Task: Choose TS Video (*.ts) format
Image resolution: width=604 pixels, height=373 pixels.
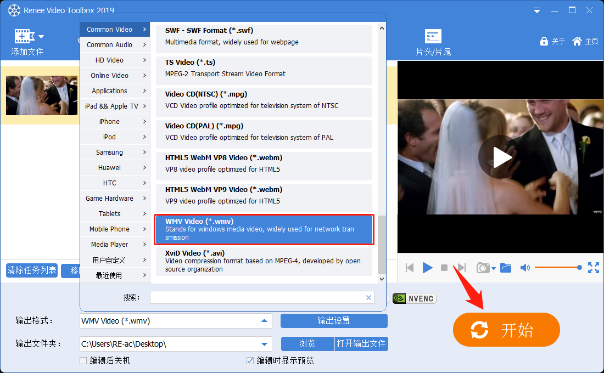Action: [x=264, y=70]
